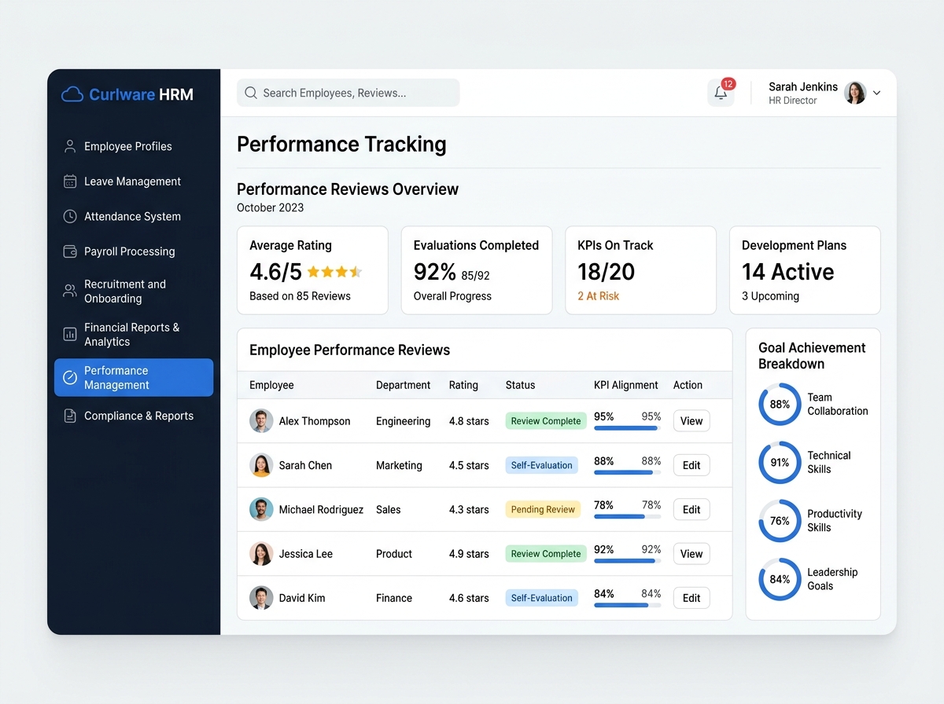Open Leave Management menu item
The height and width of the screenshot is (704, 944).
click(134, 181)
